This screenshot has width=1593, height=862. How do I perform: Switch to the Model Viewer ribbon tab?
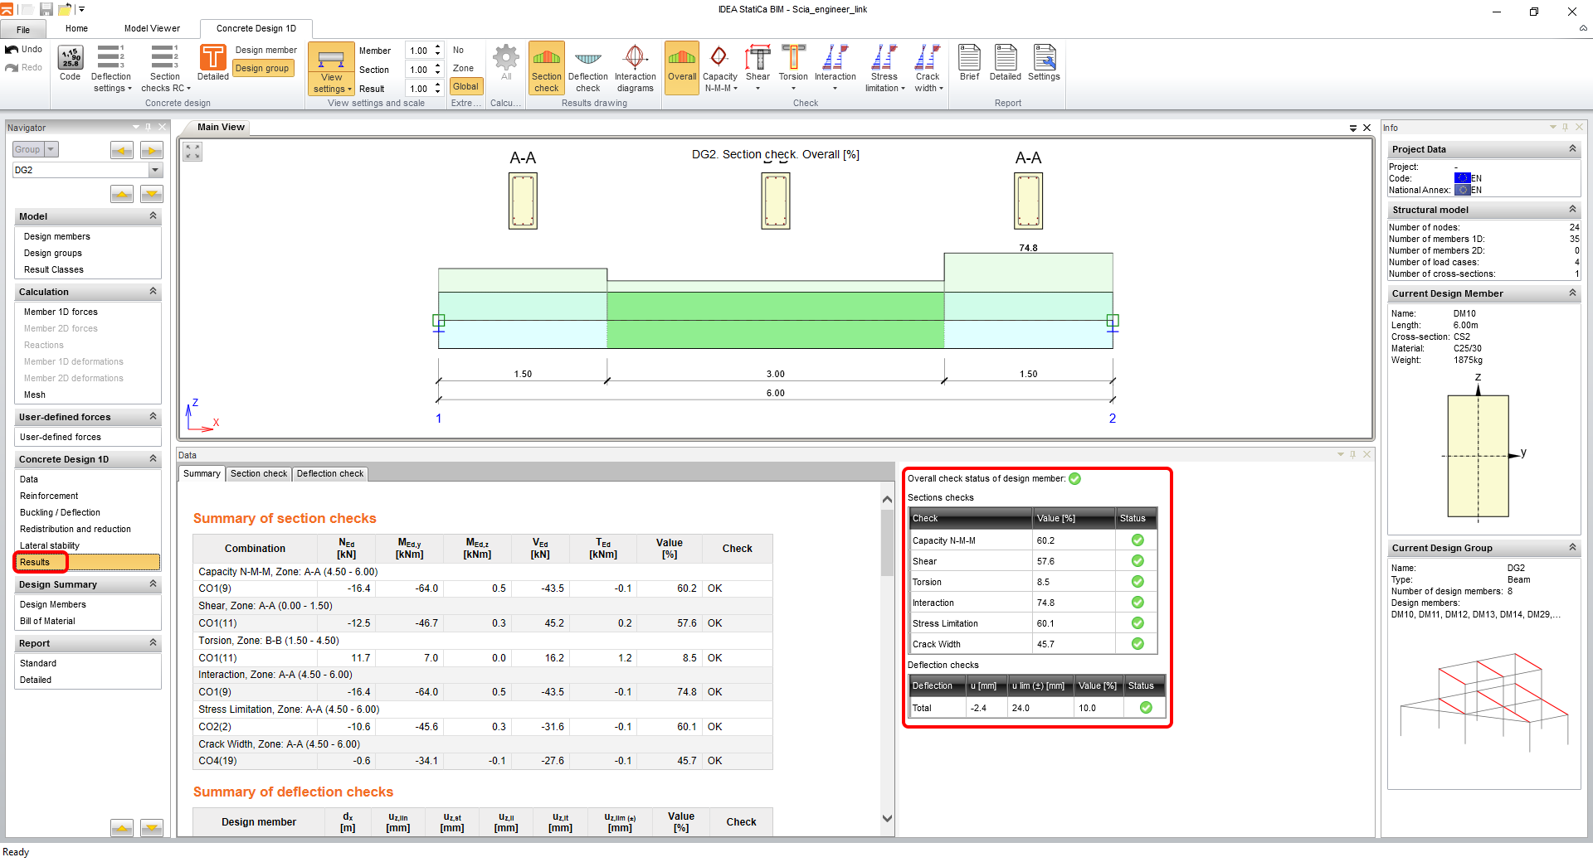coord(152,28)
